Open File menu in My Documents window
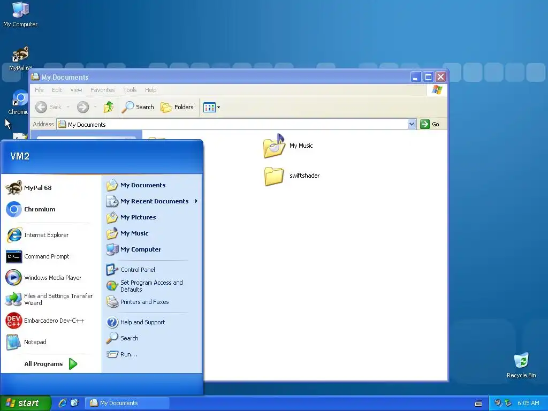The height and width of the screenshot is (411, 548). pos(39,90)
